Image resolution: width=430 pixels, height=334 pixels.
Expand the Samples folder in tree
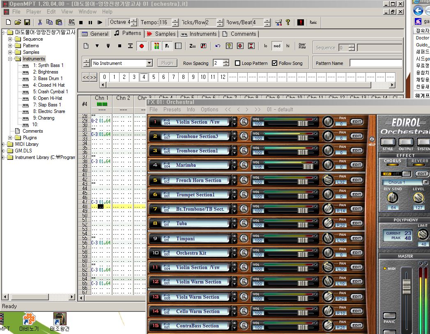tap(10, 52)
